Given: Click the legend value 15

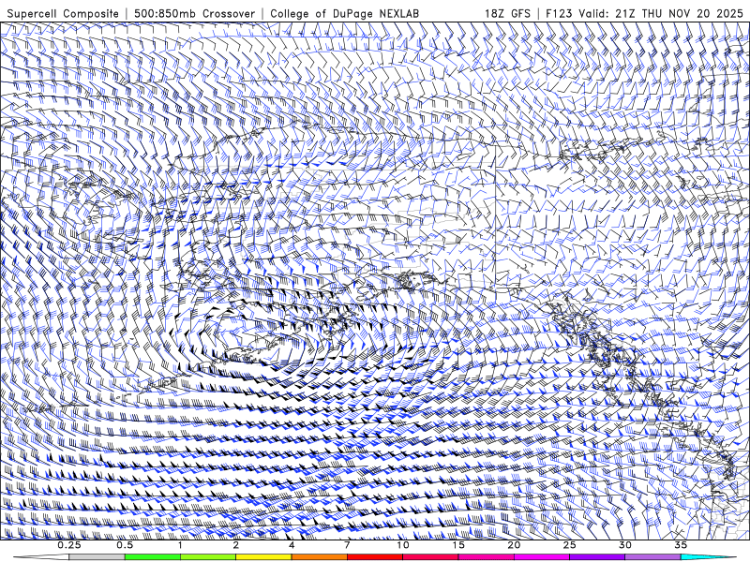Looking at the screenshot, I should pyautogui.click(x=458, y=545).
